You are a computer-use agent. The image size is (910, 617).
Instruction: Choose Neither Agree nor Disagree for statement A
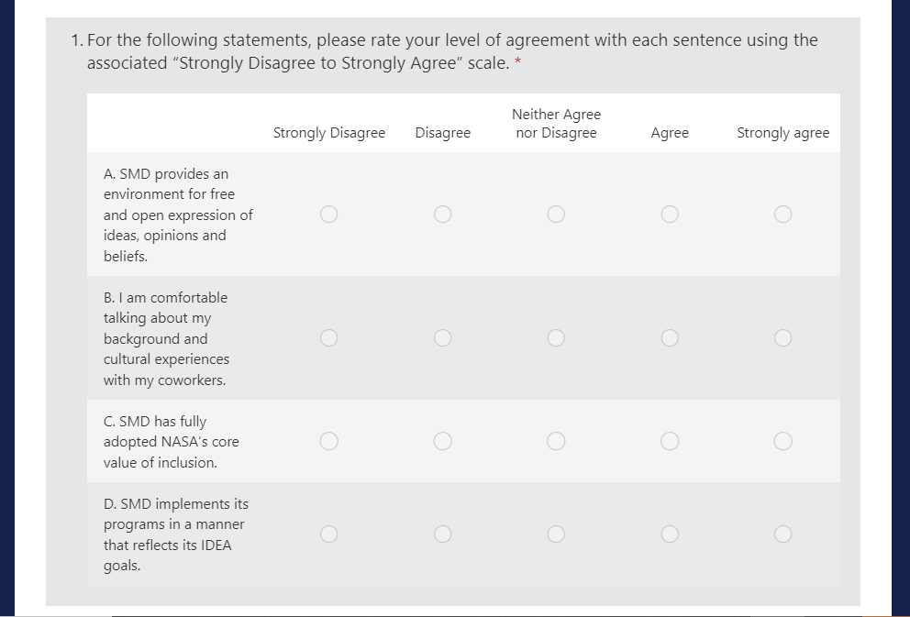point(556,215)
